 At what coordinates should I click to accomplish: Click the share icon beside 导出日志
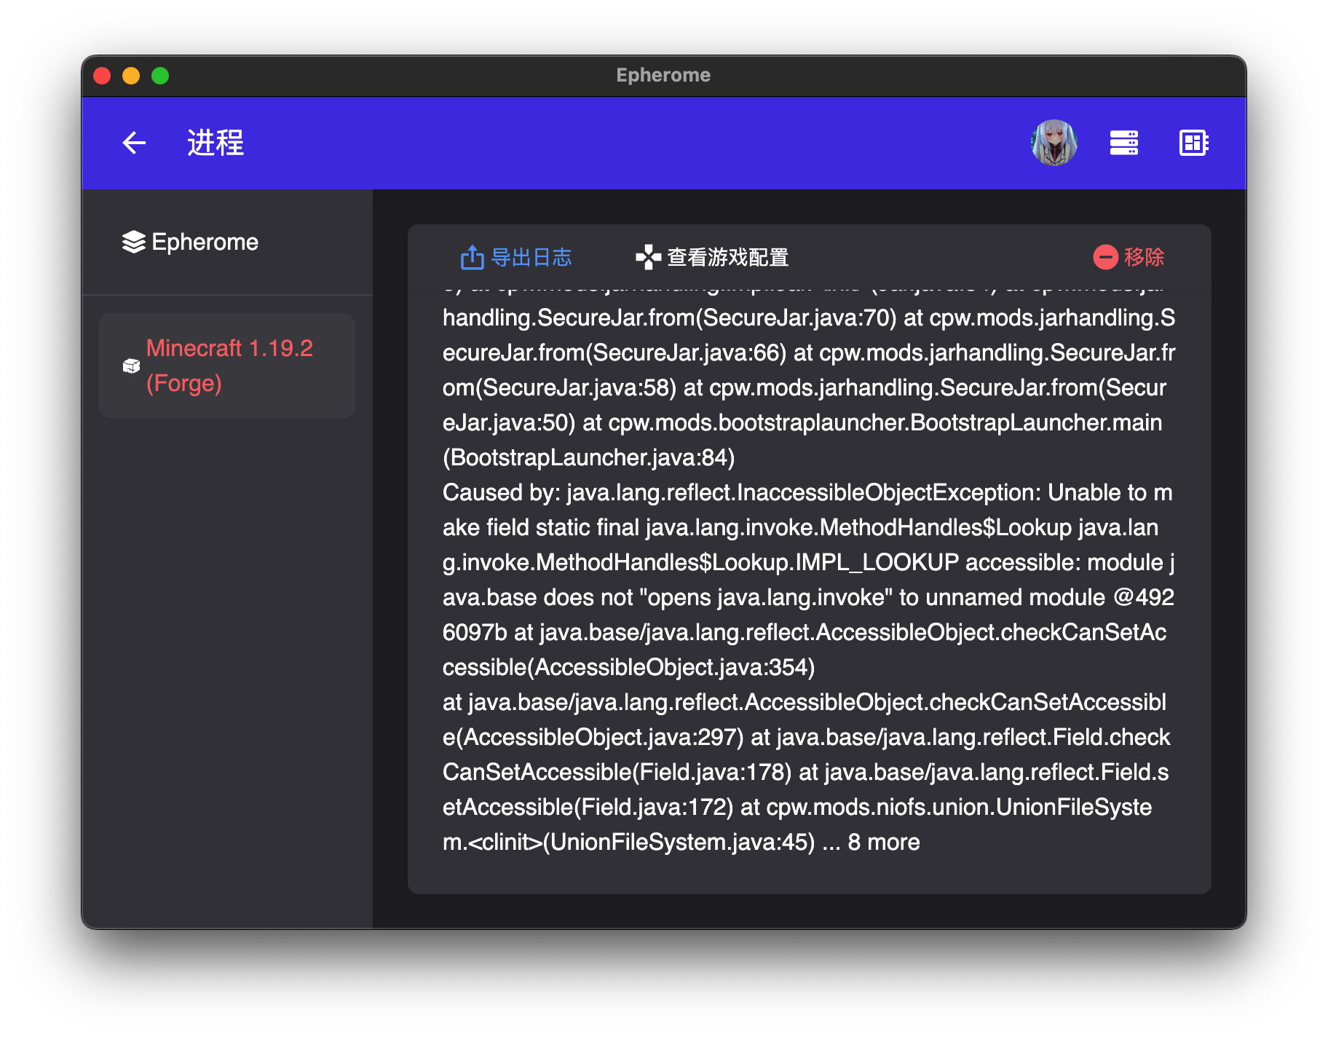pos(473,256)
